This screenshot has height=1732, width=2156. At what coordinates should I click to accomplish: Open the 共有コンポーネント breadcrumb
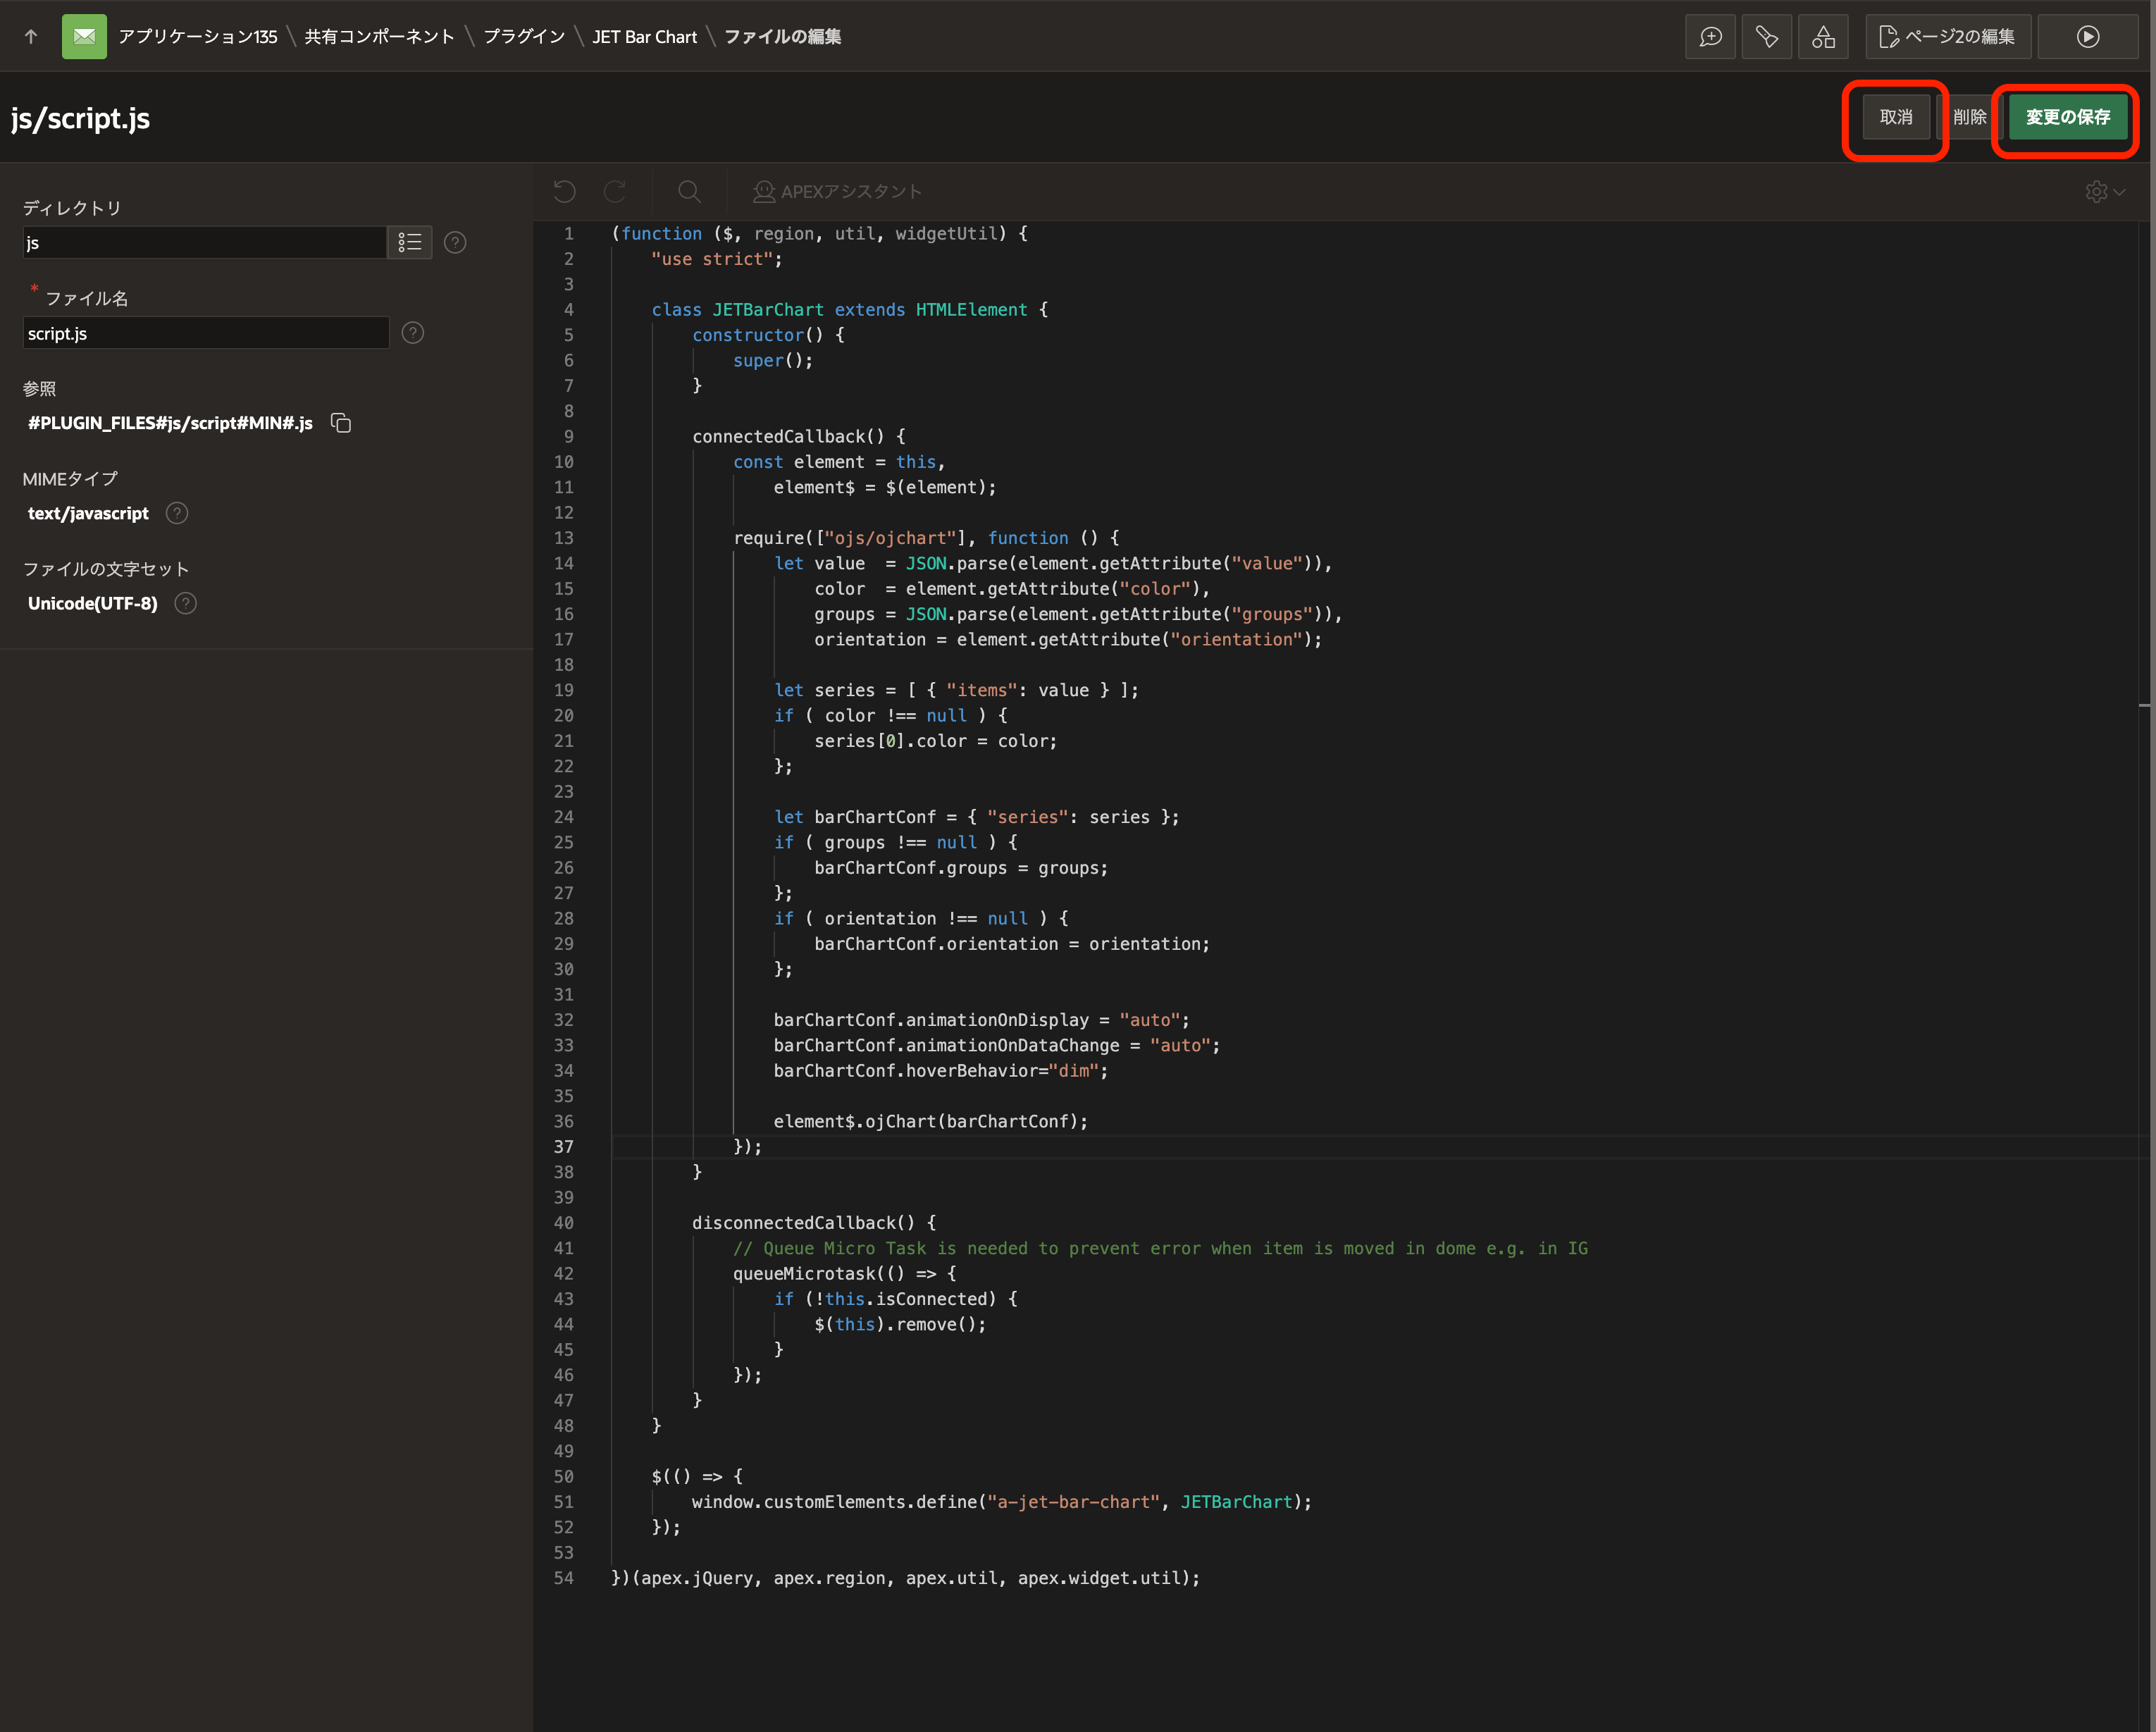coord(379,37)
